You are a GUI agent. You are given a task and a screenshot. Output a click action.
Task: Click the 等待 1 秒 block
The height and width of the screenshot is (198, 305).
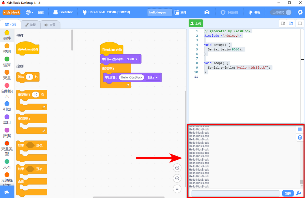click(28, 77)
